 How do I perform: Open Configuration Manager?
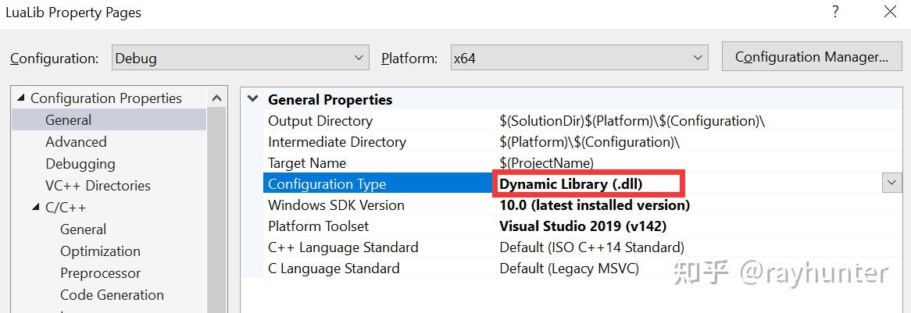pyautogui.click(x=811, y=57)
